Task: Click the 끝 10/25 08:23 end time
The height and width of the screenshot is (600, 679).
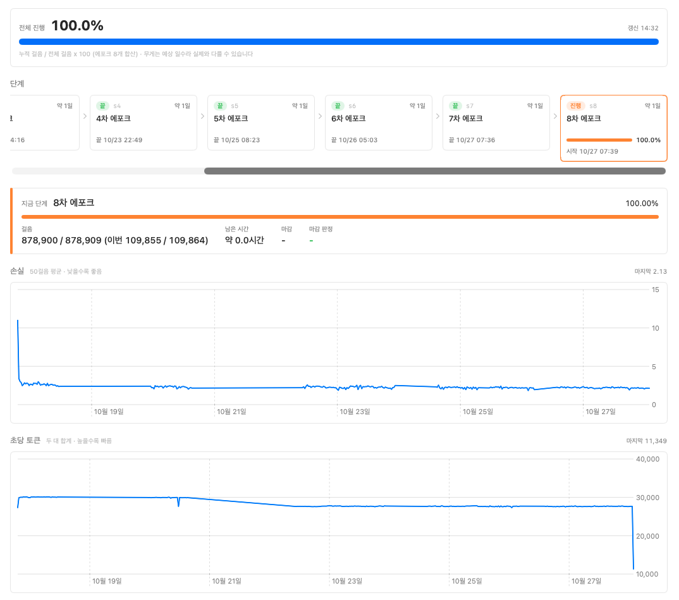Action: click(237, 140)
